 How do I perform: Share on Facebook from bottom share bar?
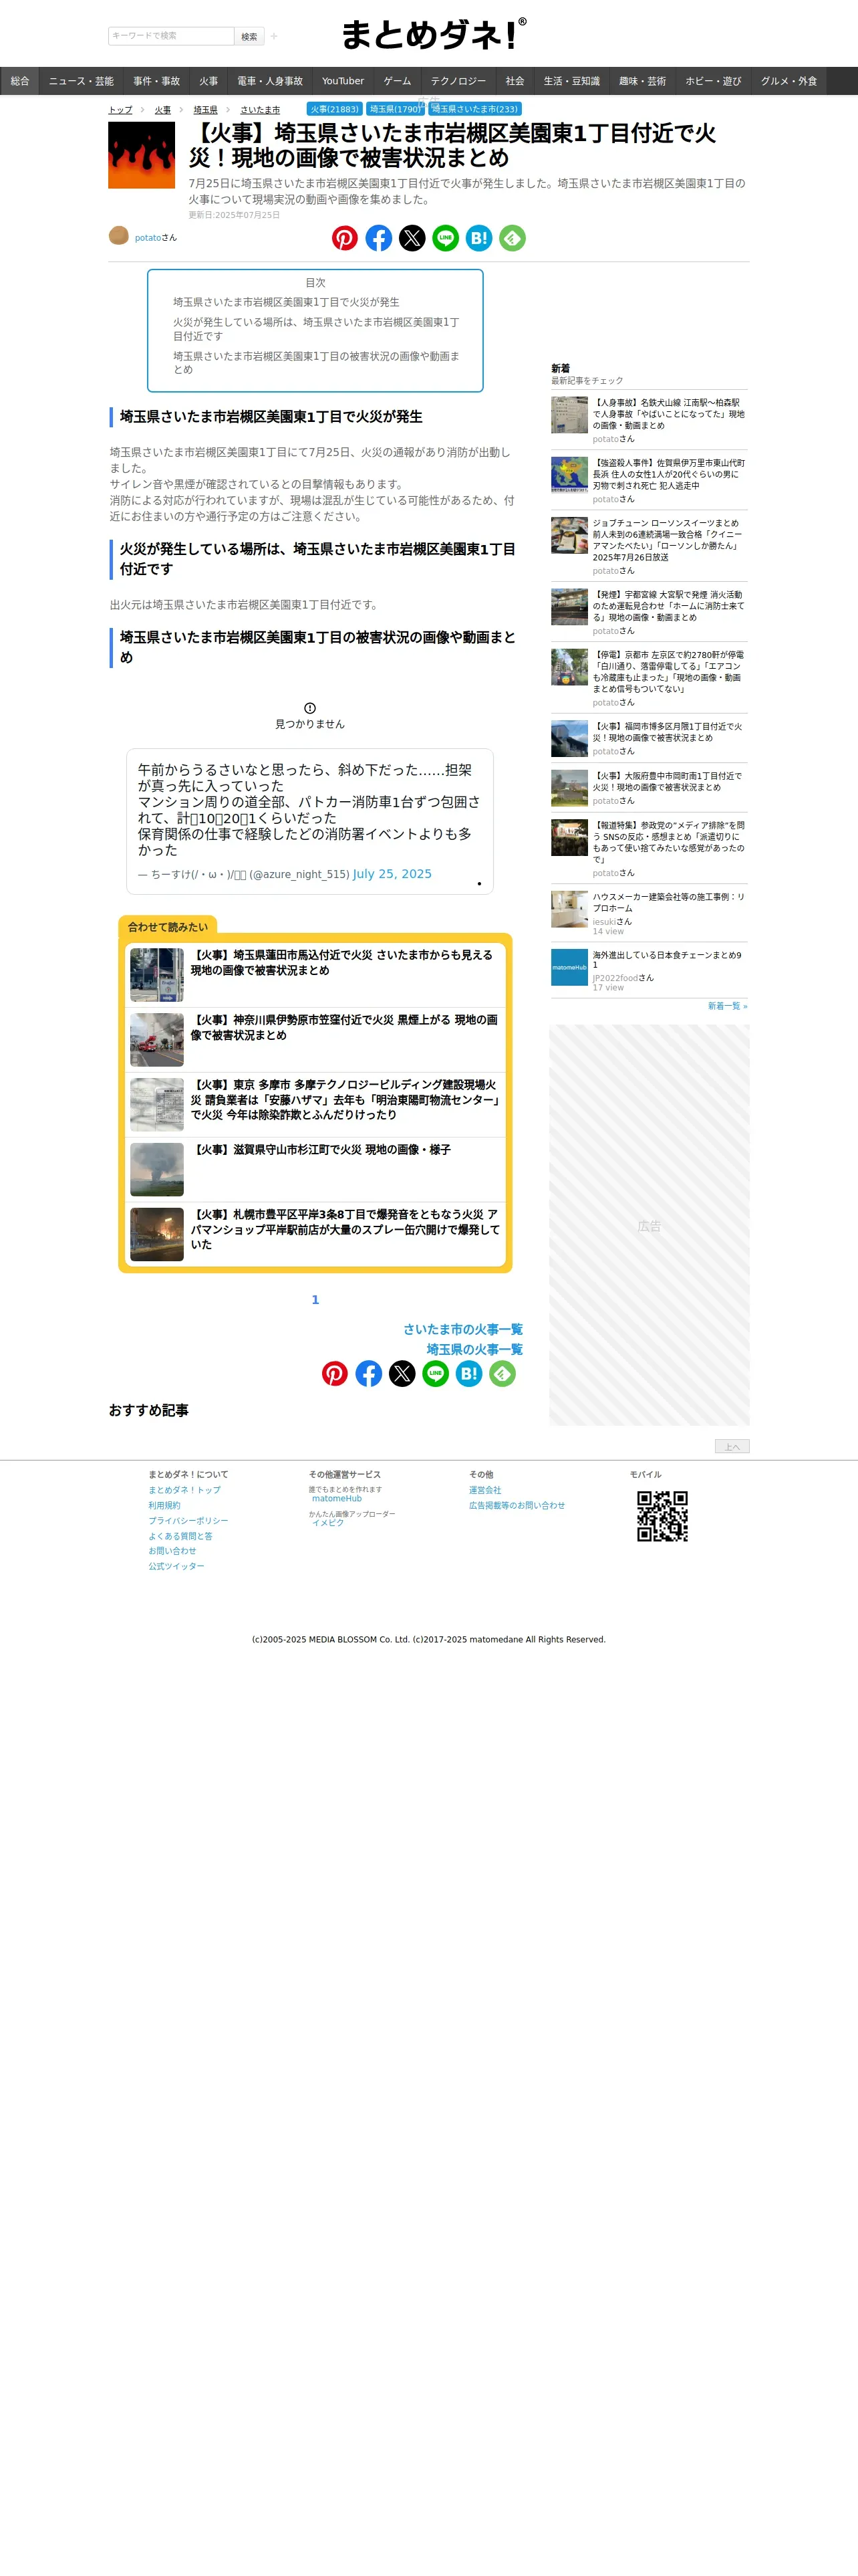point(369,1374)
